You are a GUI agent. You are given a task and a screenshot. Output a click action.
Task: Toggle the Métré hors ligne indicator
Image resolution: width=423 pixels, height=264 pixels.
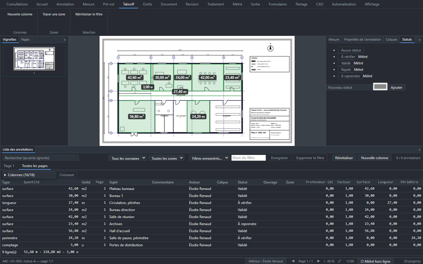[x=375, y=261]
